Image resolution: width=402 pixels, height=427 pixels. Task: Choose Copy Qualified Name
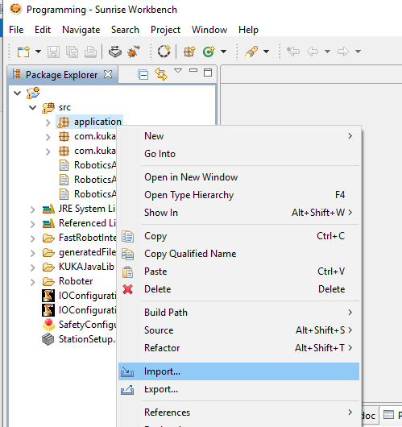(238, 254)
